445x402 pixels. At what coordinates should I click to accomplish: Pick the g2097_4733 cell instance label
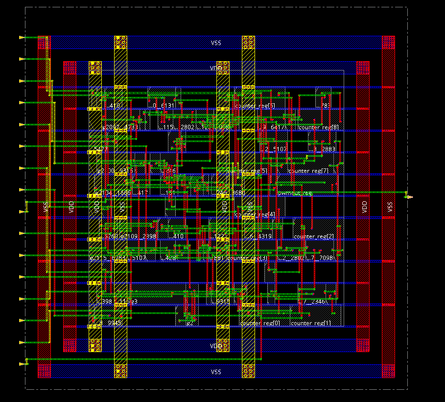120,127
